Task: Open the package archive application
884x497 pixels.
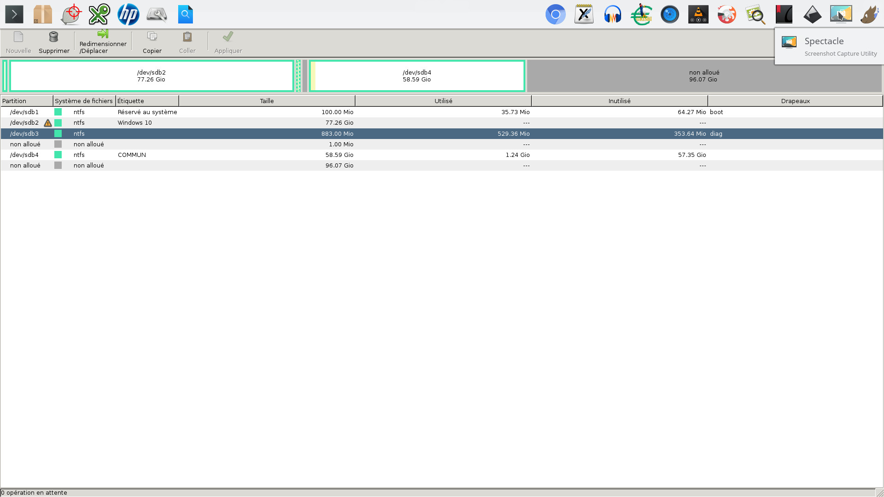Action: click(x=42, y=14)
